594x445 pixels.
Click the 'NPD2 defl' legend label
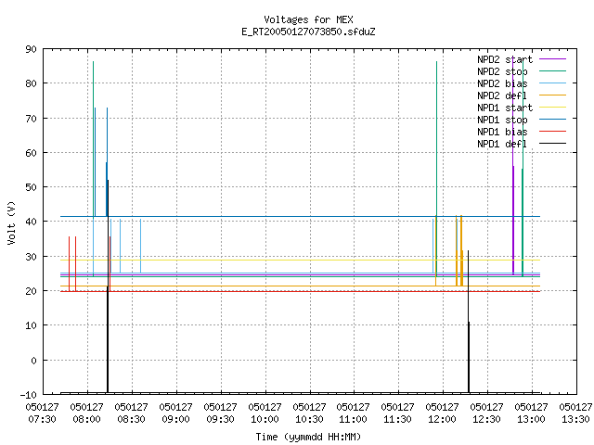pos(502,95)
